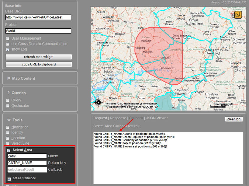Select the Di logo on the map

(238, 14)
